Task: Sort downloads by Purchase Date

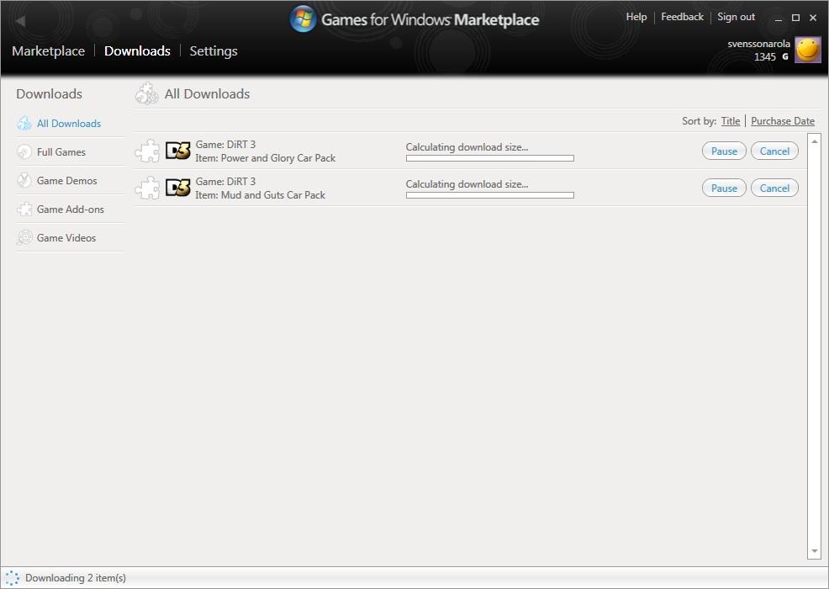Action: tap(783, 121)
